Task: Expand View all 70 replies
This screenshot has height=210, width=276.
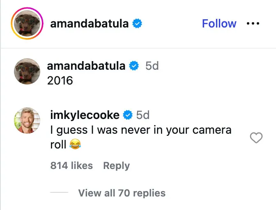Action: coord(122,193)
